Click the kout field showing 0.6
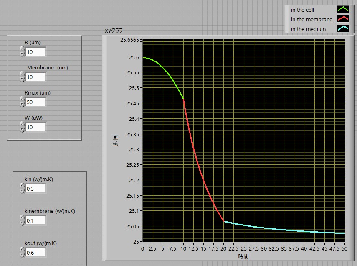The width and height of the screenshot is (357, 266). (35, 253)
